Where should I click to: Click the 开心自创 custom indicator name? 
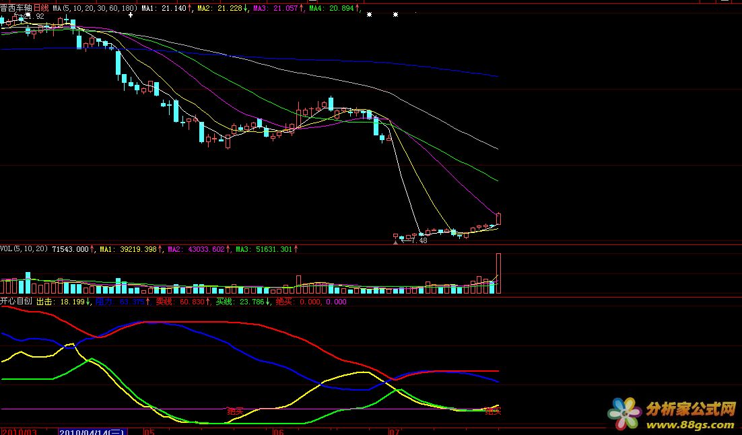(16, 301)
